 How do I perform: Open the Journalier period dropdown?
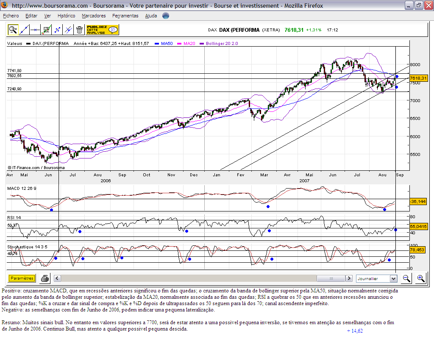coord(377,278)
